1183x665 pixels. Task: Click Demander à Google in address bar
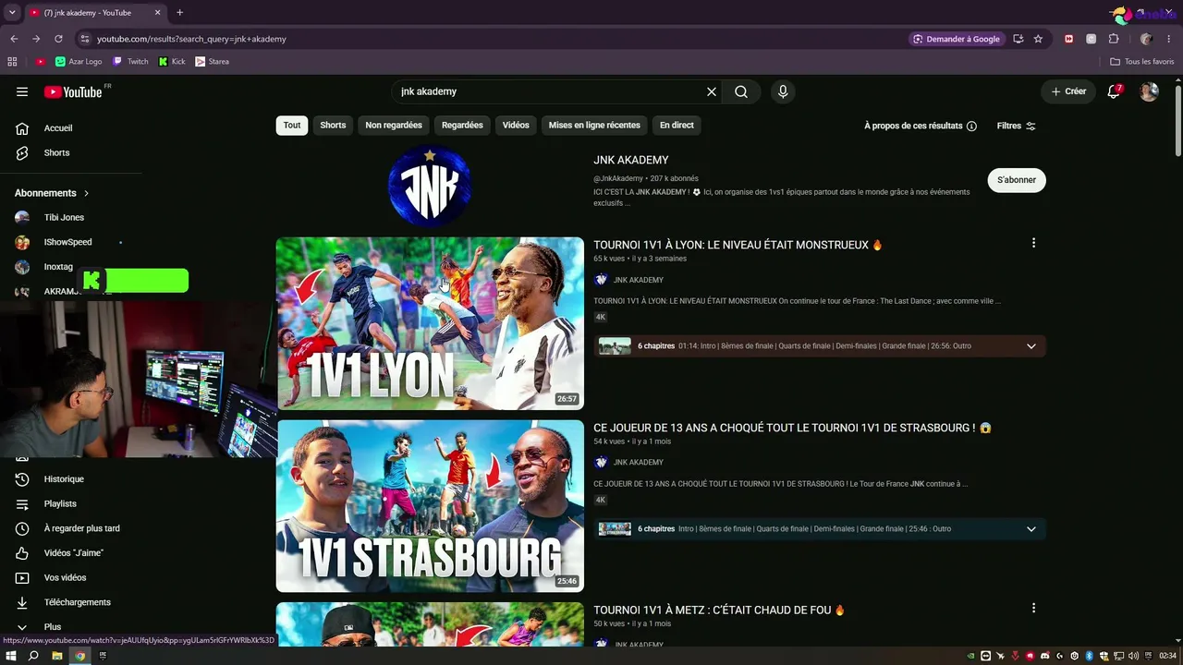957,39
